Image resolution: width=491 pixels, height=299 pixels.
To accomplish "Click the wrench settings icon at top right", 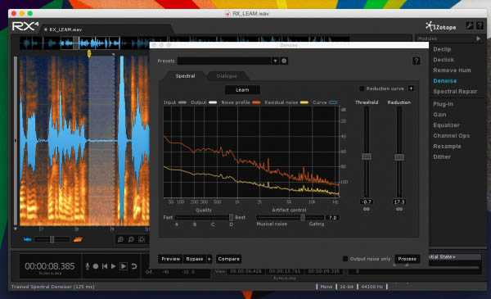I will click(470, 25).
